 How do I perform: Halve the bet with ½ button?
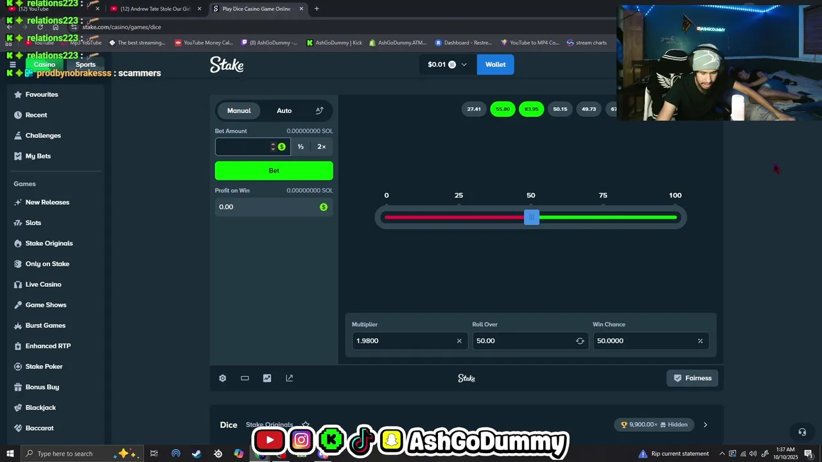pos(301,147)
